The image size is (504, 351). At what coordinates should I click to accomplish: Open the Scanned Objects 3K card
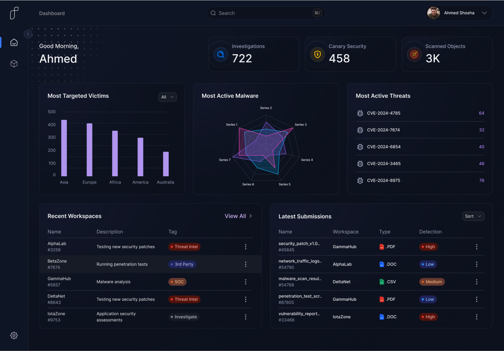pos(447,55)
